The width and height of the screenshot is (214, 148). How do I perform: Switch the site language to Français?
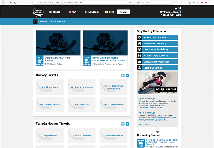[x=123, y=12]
